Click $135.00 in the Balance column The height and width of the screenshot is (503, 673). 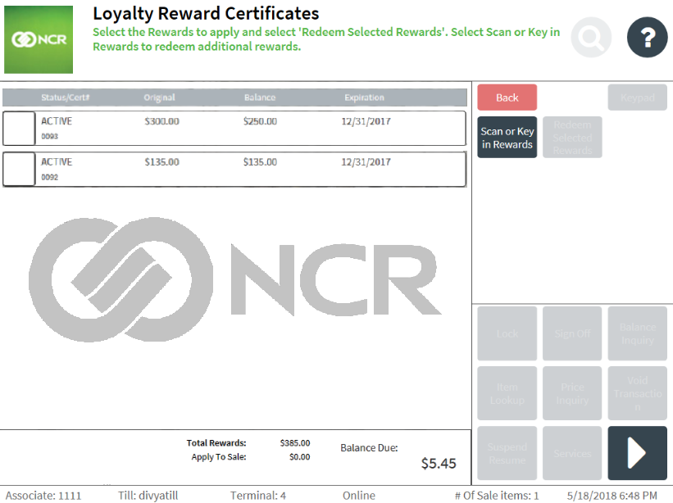point(260,162)
